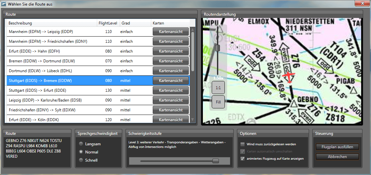This screenshot has width=371, height=175.
Task: Click the red airplane icon on map
Action: [288, 77]
